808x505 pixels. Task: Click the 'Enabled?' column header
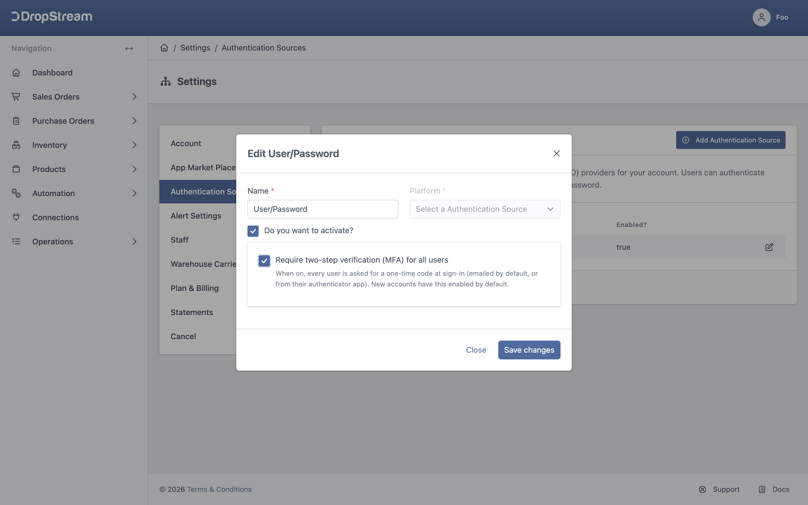(x=631, y=225)
